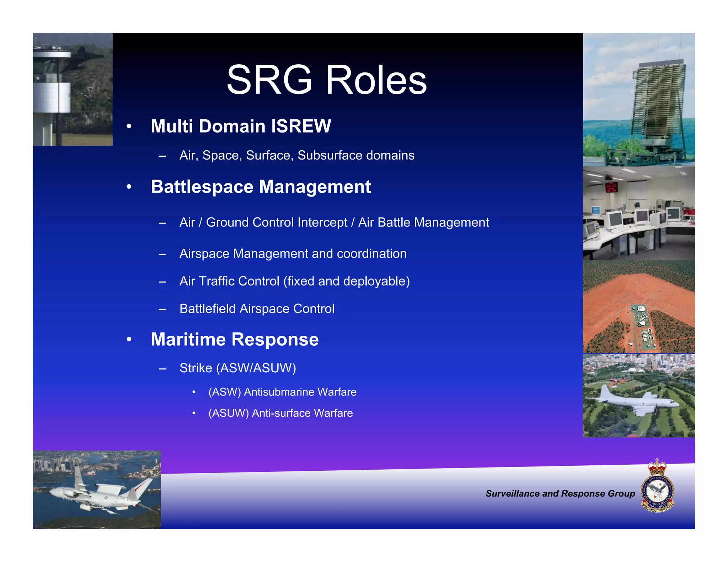Click 'Battlefield Airspace Control' bullet
This screenshot has height=562, width=728.
tap(257, 309)
